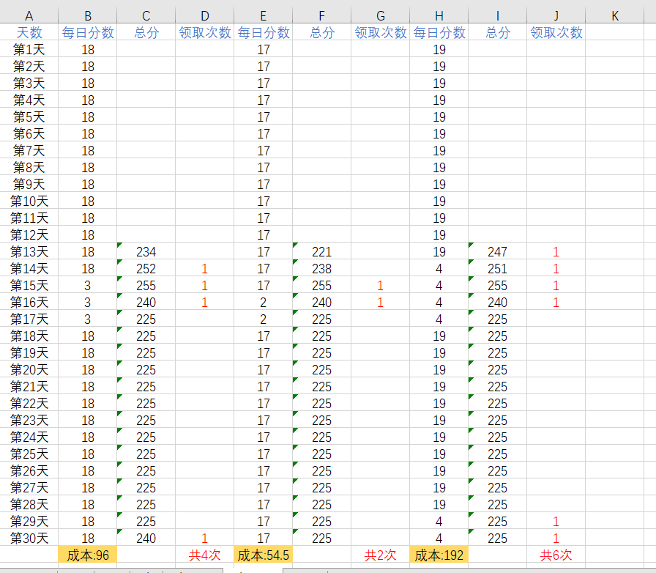
Task: Click the red 共4次 total cell
Action: [205, 555]
